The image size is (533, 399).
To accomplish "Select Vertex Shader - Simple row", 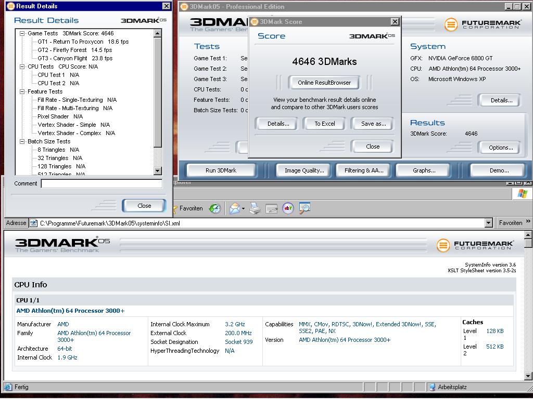I will coord(73,125).
